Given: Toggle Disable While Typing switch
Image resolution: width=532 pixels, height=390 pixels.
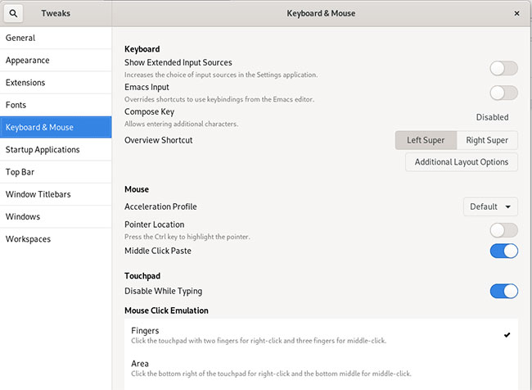Looking at the screenshot, I should [x=504, y=291].
